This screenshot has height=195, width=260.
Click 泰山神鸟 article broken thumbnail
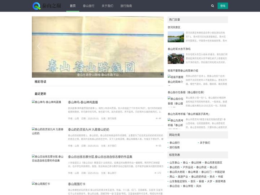(47, 102)
